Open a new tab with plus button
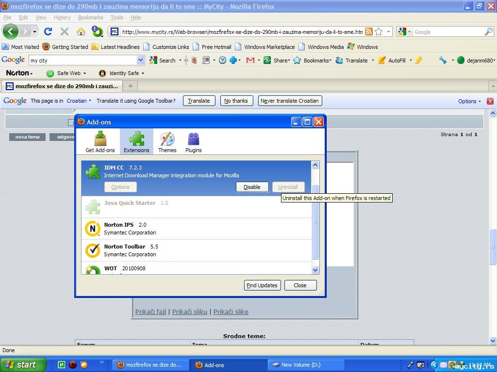 (x=130, y=86)
